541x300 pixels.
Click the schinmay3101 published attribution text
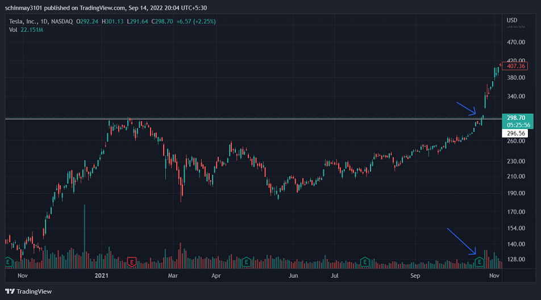(x=106, y=7)
